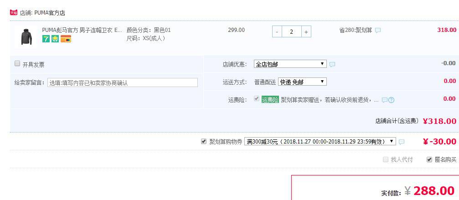Image resolution: width=459 pixels, height=200 pixels.
Task: Increase quantity with the plus button
Action: 306,31
